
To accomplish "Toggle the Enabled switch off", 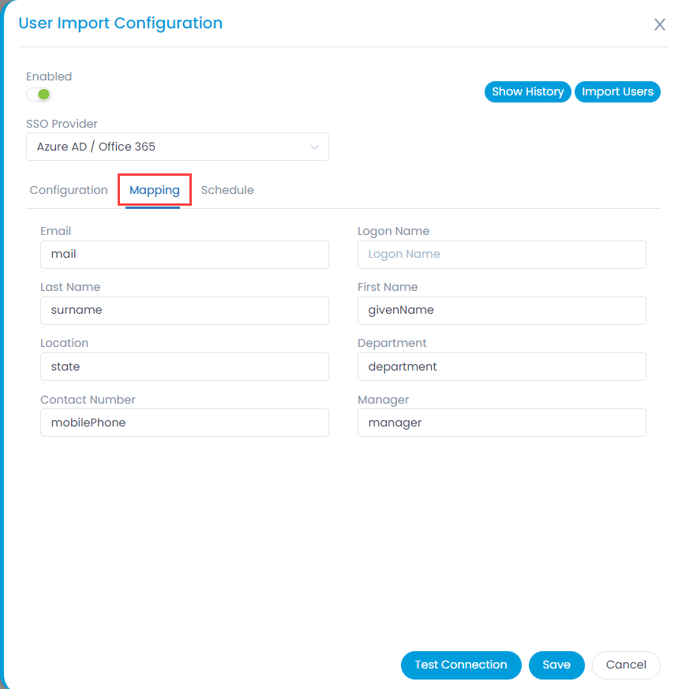I will click(39, 95).
